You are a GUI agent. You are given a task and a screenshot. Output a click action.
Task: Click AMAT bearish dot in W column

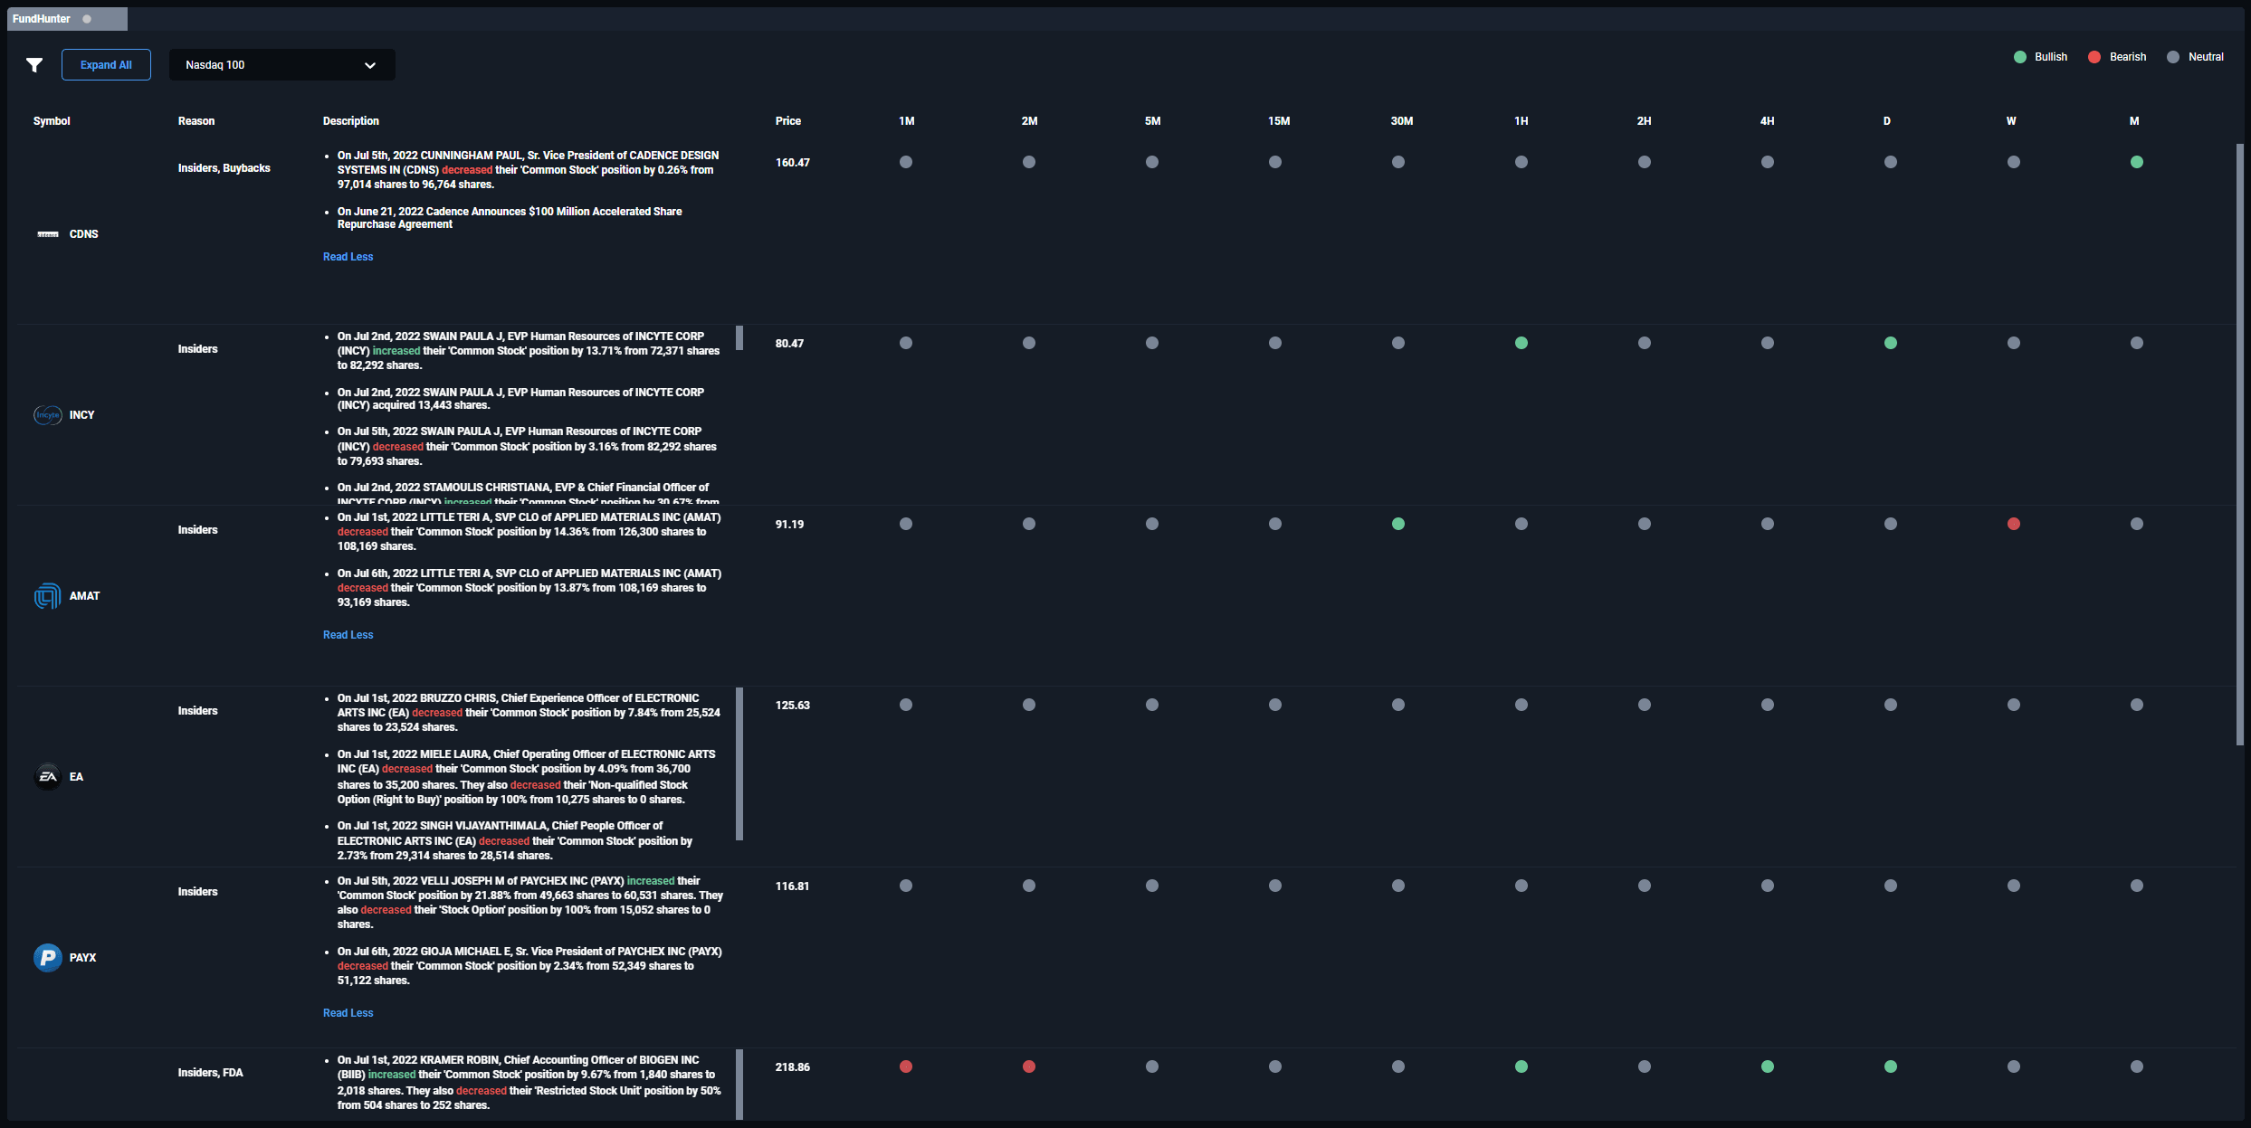[x=2014, y=524]
